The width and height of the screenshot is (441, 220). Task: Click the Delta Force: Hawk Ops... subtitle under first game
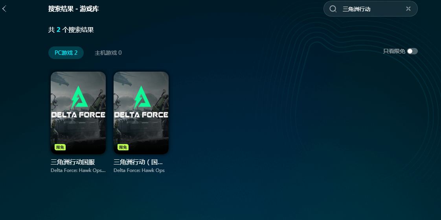pos(78,170)
